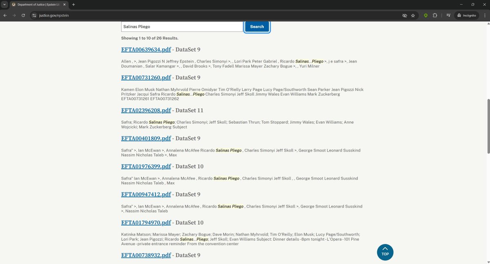Click the browser forward arrow
This screenshot has height=264, width=490.
14,15
